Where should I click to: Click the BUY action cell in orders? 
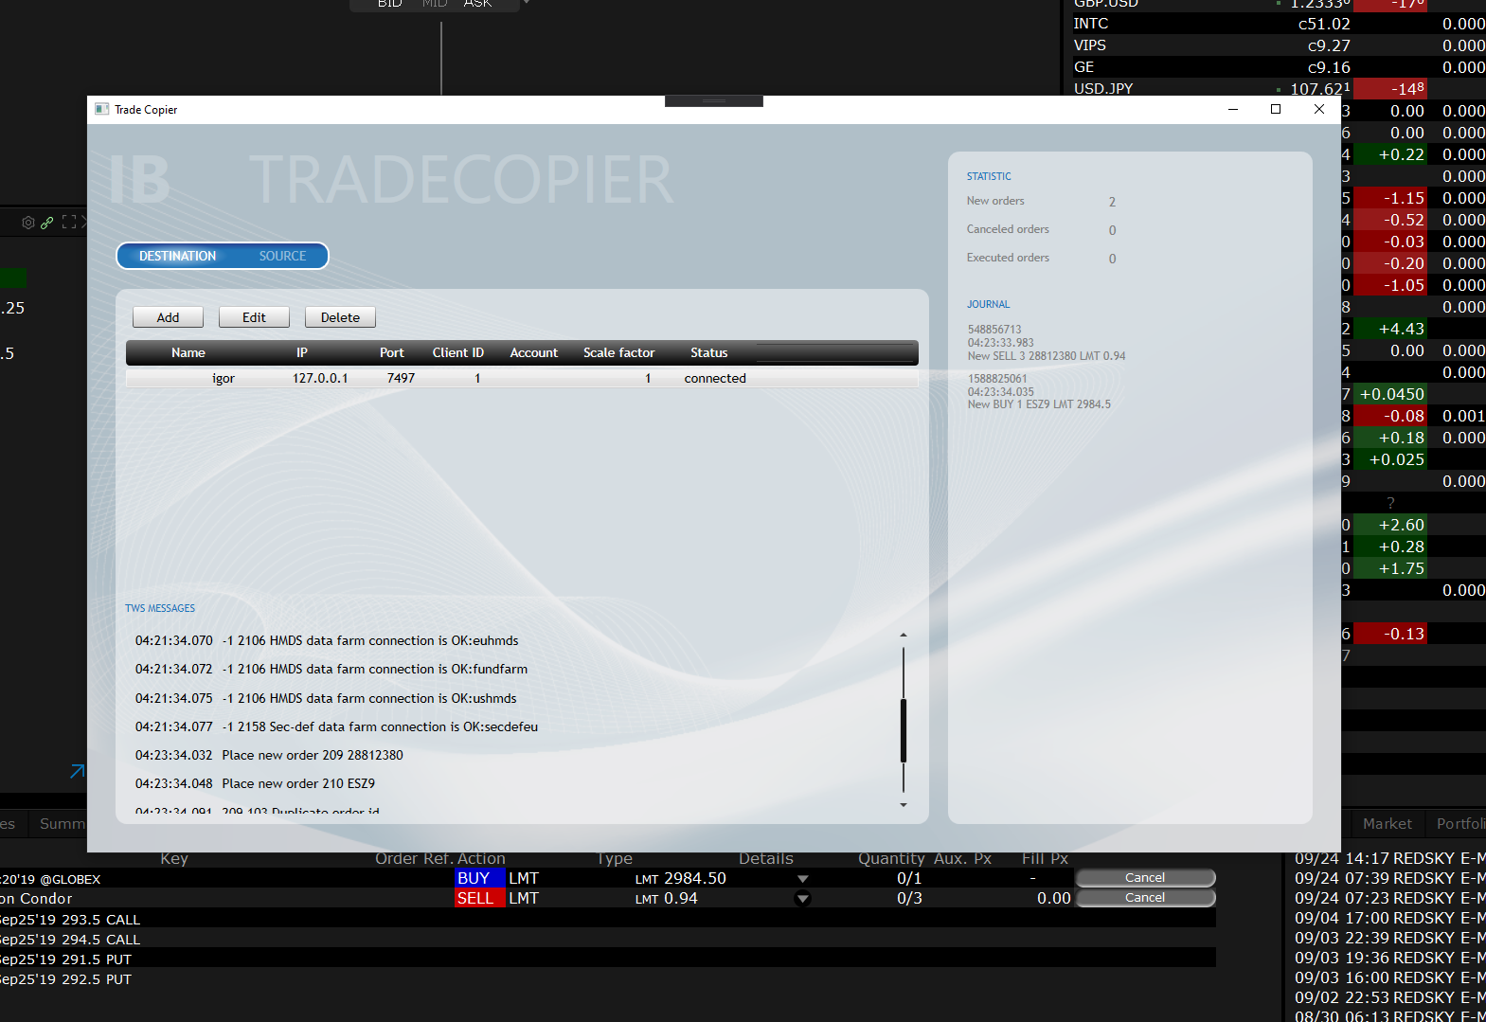pos(479,878)
